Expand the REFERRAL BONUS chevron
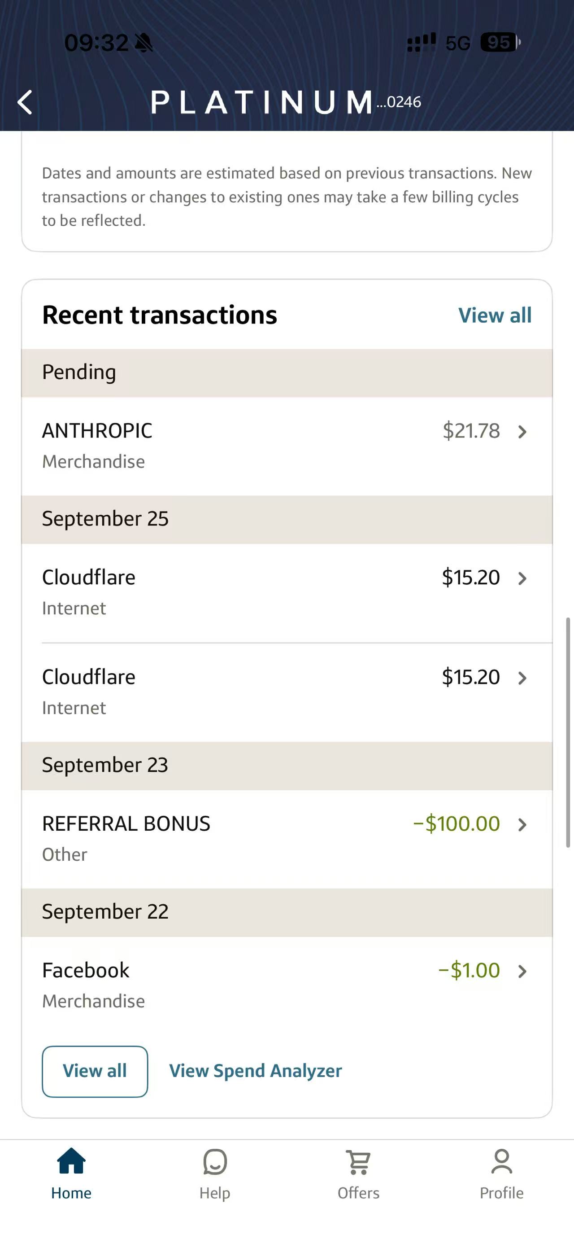 coord(522,824)
